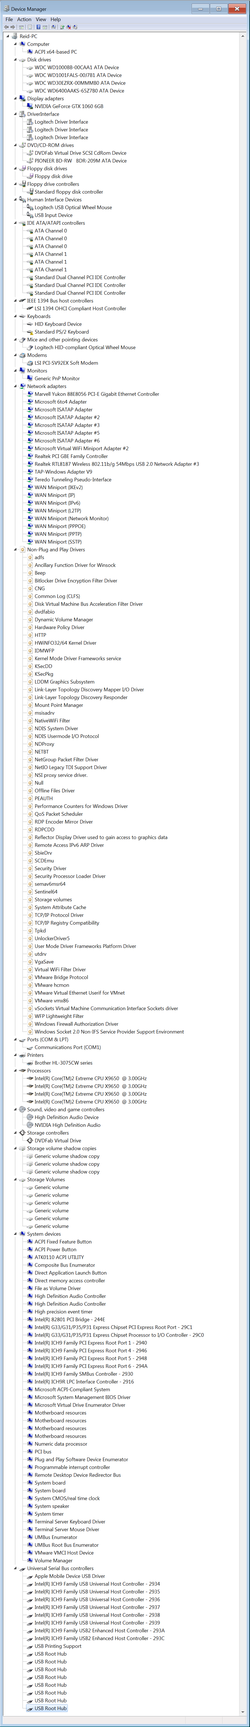Image resolution: width=250 pixels, height=1727 pixels.
Task: Open the Help menu
Action: tap(56, 19)
